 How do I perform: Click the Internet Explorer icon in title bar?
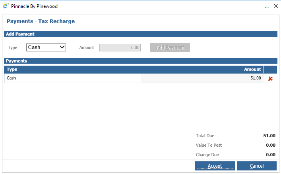(6, 6)
